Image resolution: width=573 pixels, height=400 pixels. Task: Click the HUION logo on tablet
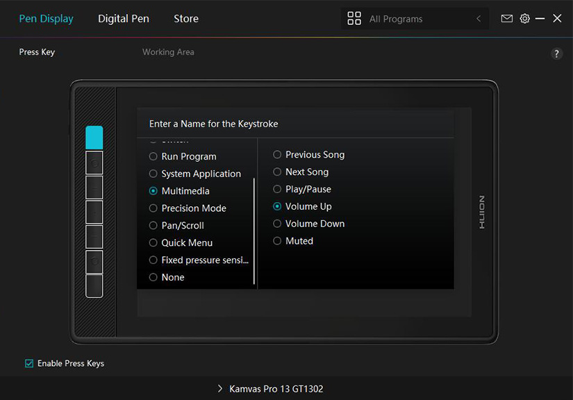coord(482,212)
